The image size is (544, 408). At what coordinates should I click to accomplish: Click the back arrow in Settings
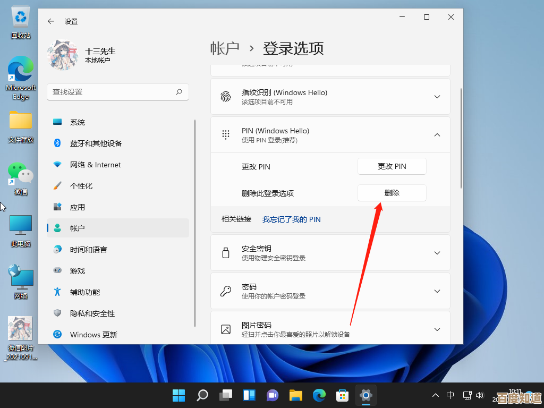tap(51, 21)
